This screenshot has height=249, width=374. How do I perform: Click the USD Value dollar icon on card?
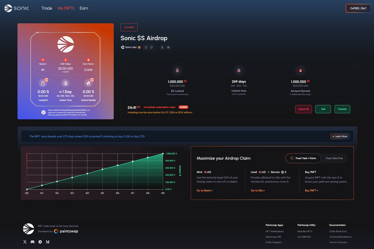[65, 60]
